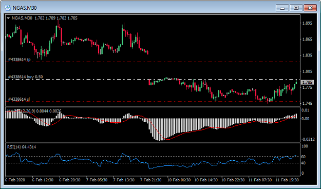
Task: Select the #4338614 sl stop-loss line label
Action: [19, 99]
